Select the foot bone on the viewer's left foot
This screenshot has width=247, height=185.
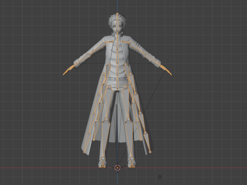103,162
